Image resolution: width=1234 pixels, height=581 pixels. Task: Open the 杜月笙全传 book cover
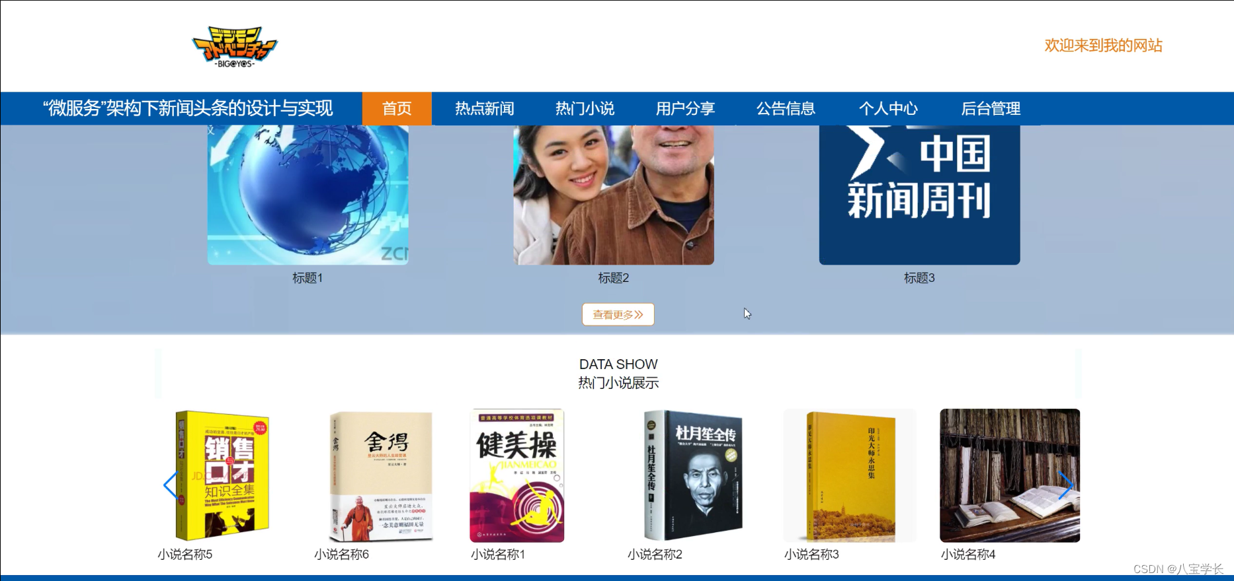coord(694,475)
